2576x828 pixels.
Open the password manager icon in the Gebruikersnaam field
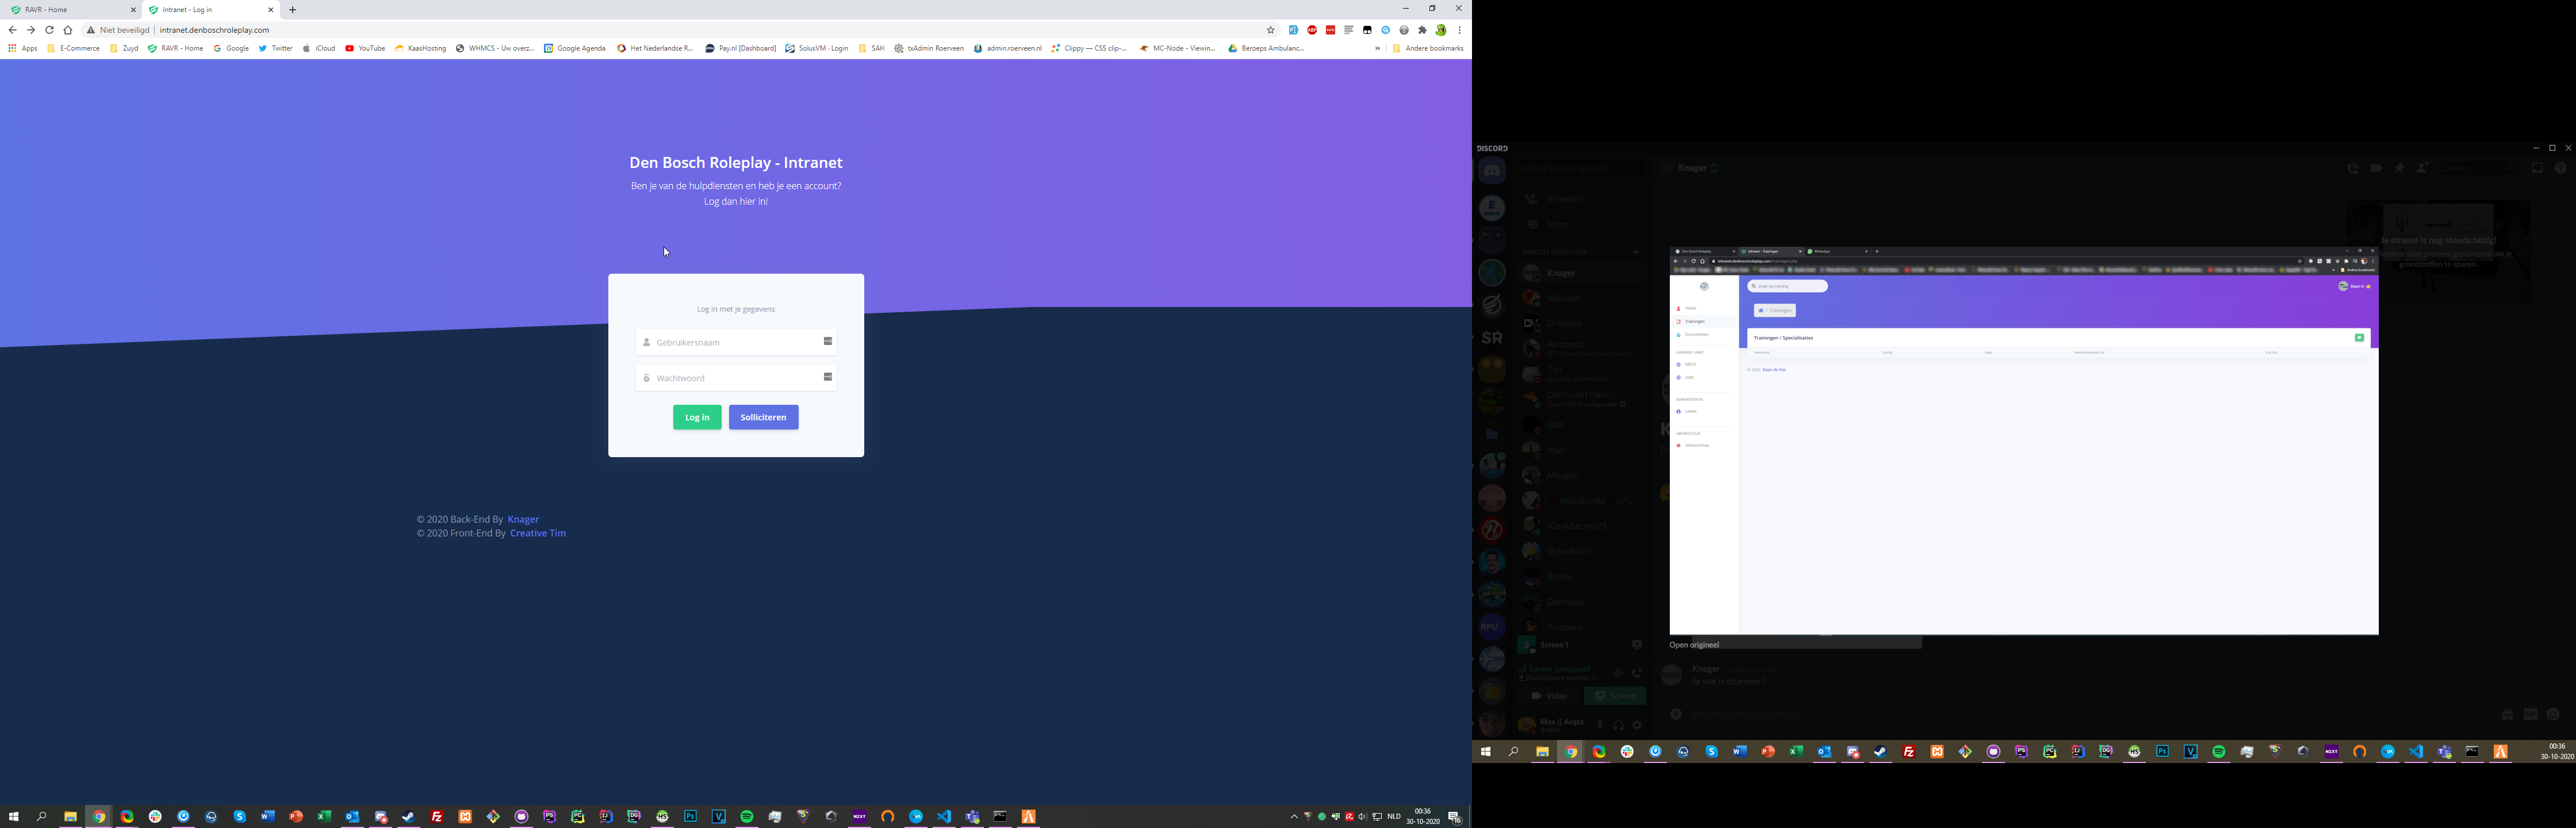[828, 342]
